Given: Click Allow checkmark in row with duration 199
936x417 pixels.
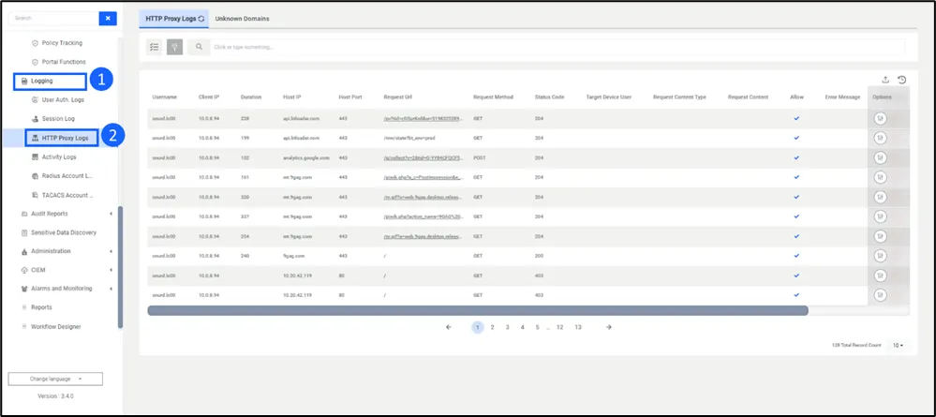Looking at the screenshot, I should [796, 138].
